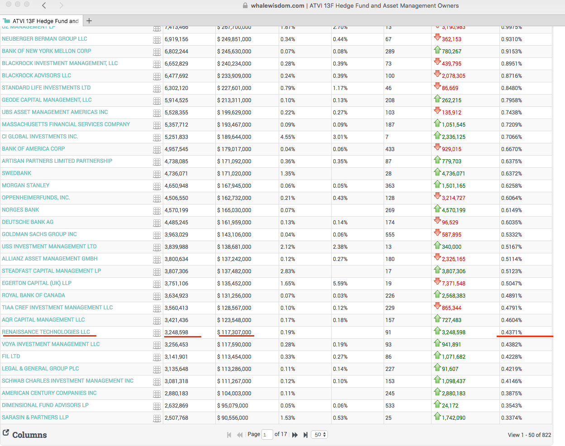Click shares value 3,248,598 for Renaissance Technologies
This screenshot has height=446, width=565.
(x=176, y=332)
